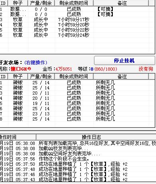Select first 【可摘】 row in top table
This screenshot has height=184, width=156.
[77, 9]
